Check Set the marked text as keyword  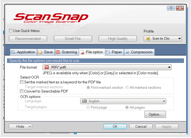pyautogui.click(x=22, y=82)
